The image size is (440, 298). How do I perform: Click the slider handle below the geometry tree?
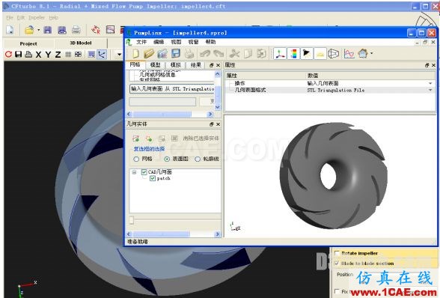coord(132,220)
